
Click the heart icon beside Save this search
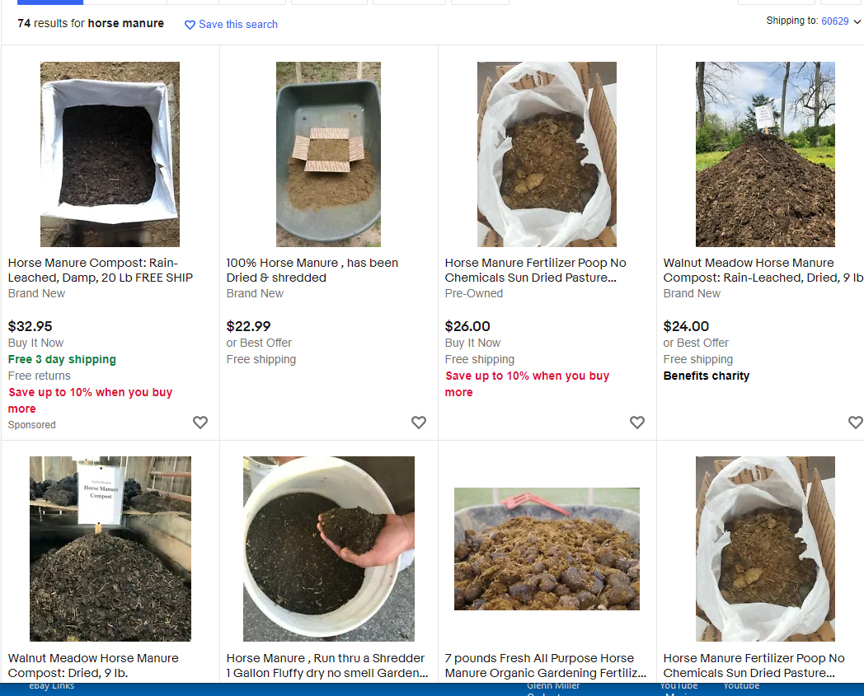coord(190,25)
